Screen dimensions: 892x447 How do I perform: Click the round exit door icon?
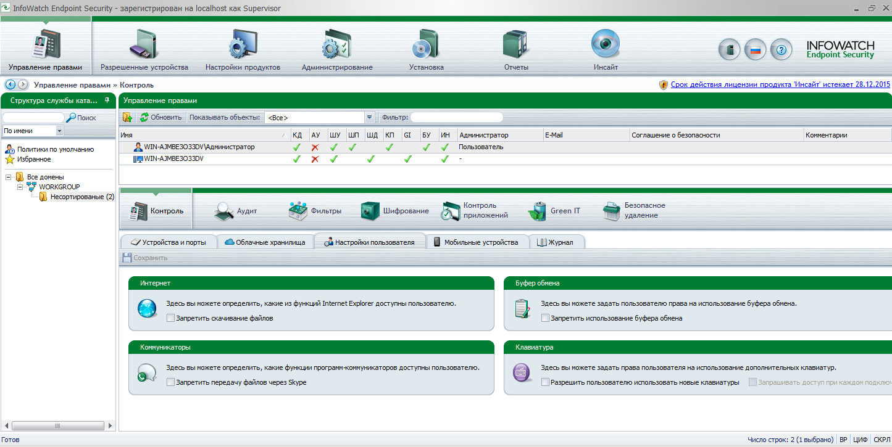coord(729,49)
